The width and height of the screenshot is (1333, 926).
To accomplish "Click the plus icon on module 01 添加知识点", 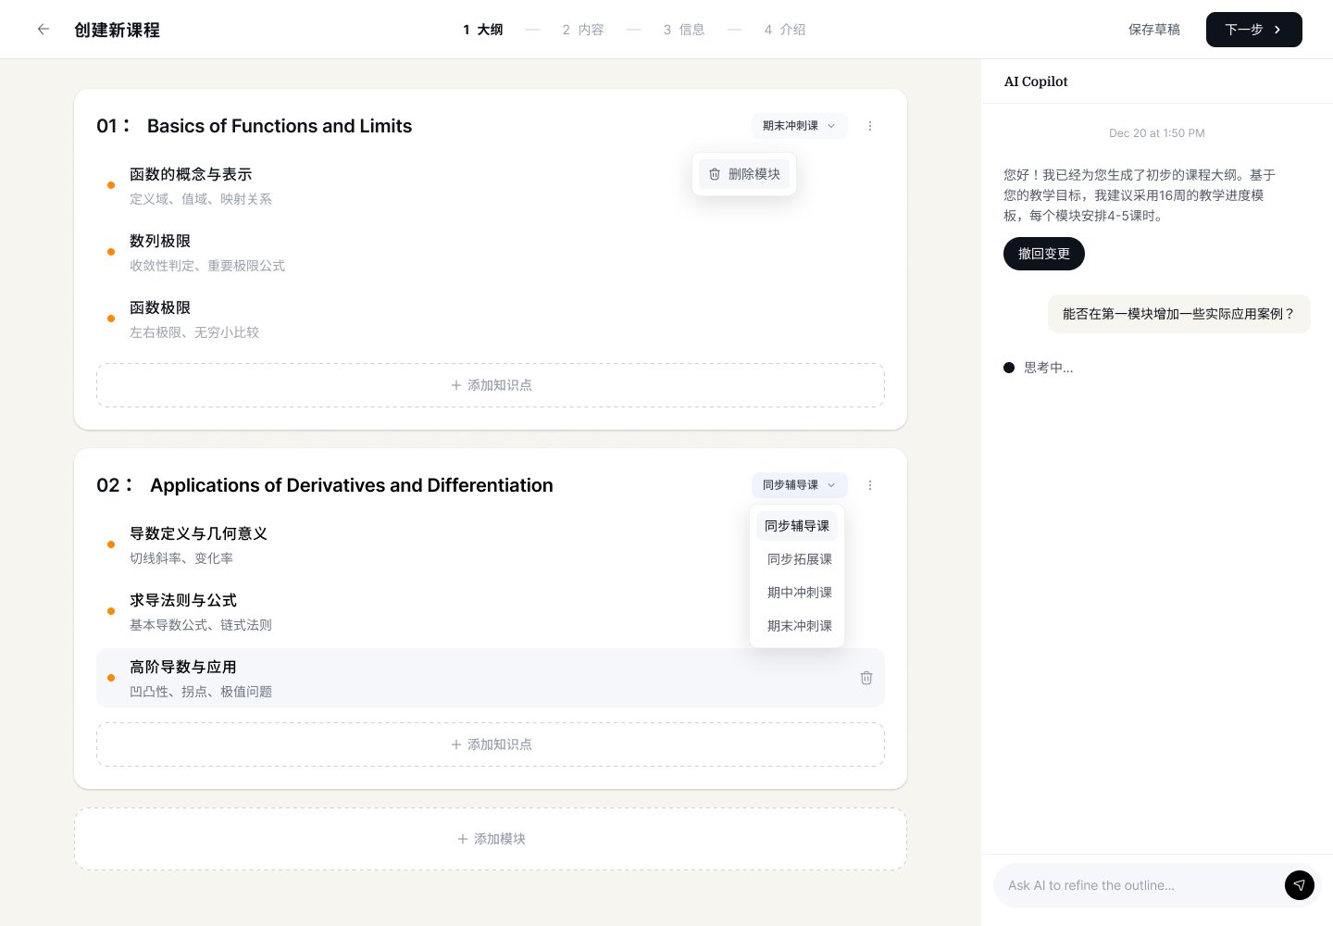I will pyautogui.click(x=457, y=385).
